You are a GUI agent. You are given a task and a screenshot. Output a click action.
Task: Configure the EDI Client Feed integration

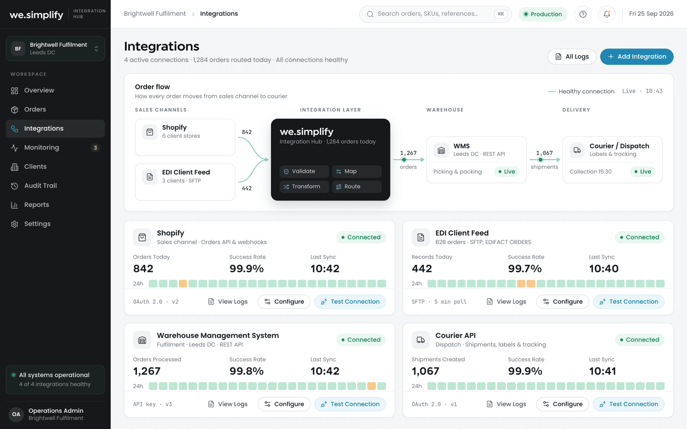pyautogui.click(x=562, y=302)
